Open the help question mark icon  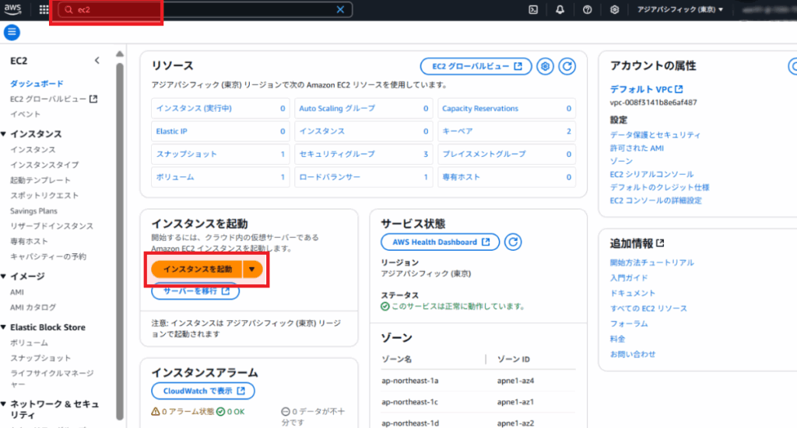[587, 10]
